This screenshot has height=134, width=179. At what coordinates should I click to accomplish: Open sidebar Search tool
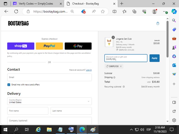pyautogui.click(x=174, y=20)
